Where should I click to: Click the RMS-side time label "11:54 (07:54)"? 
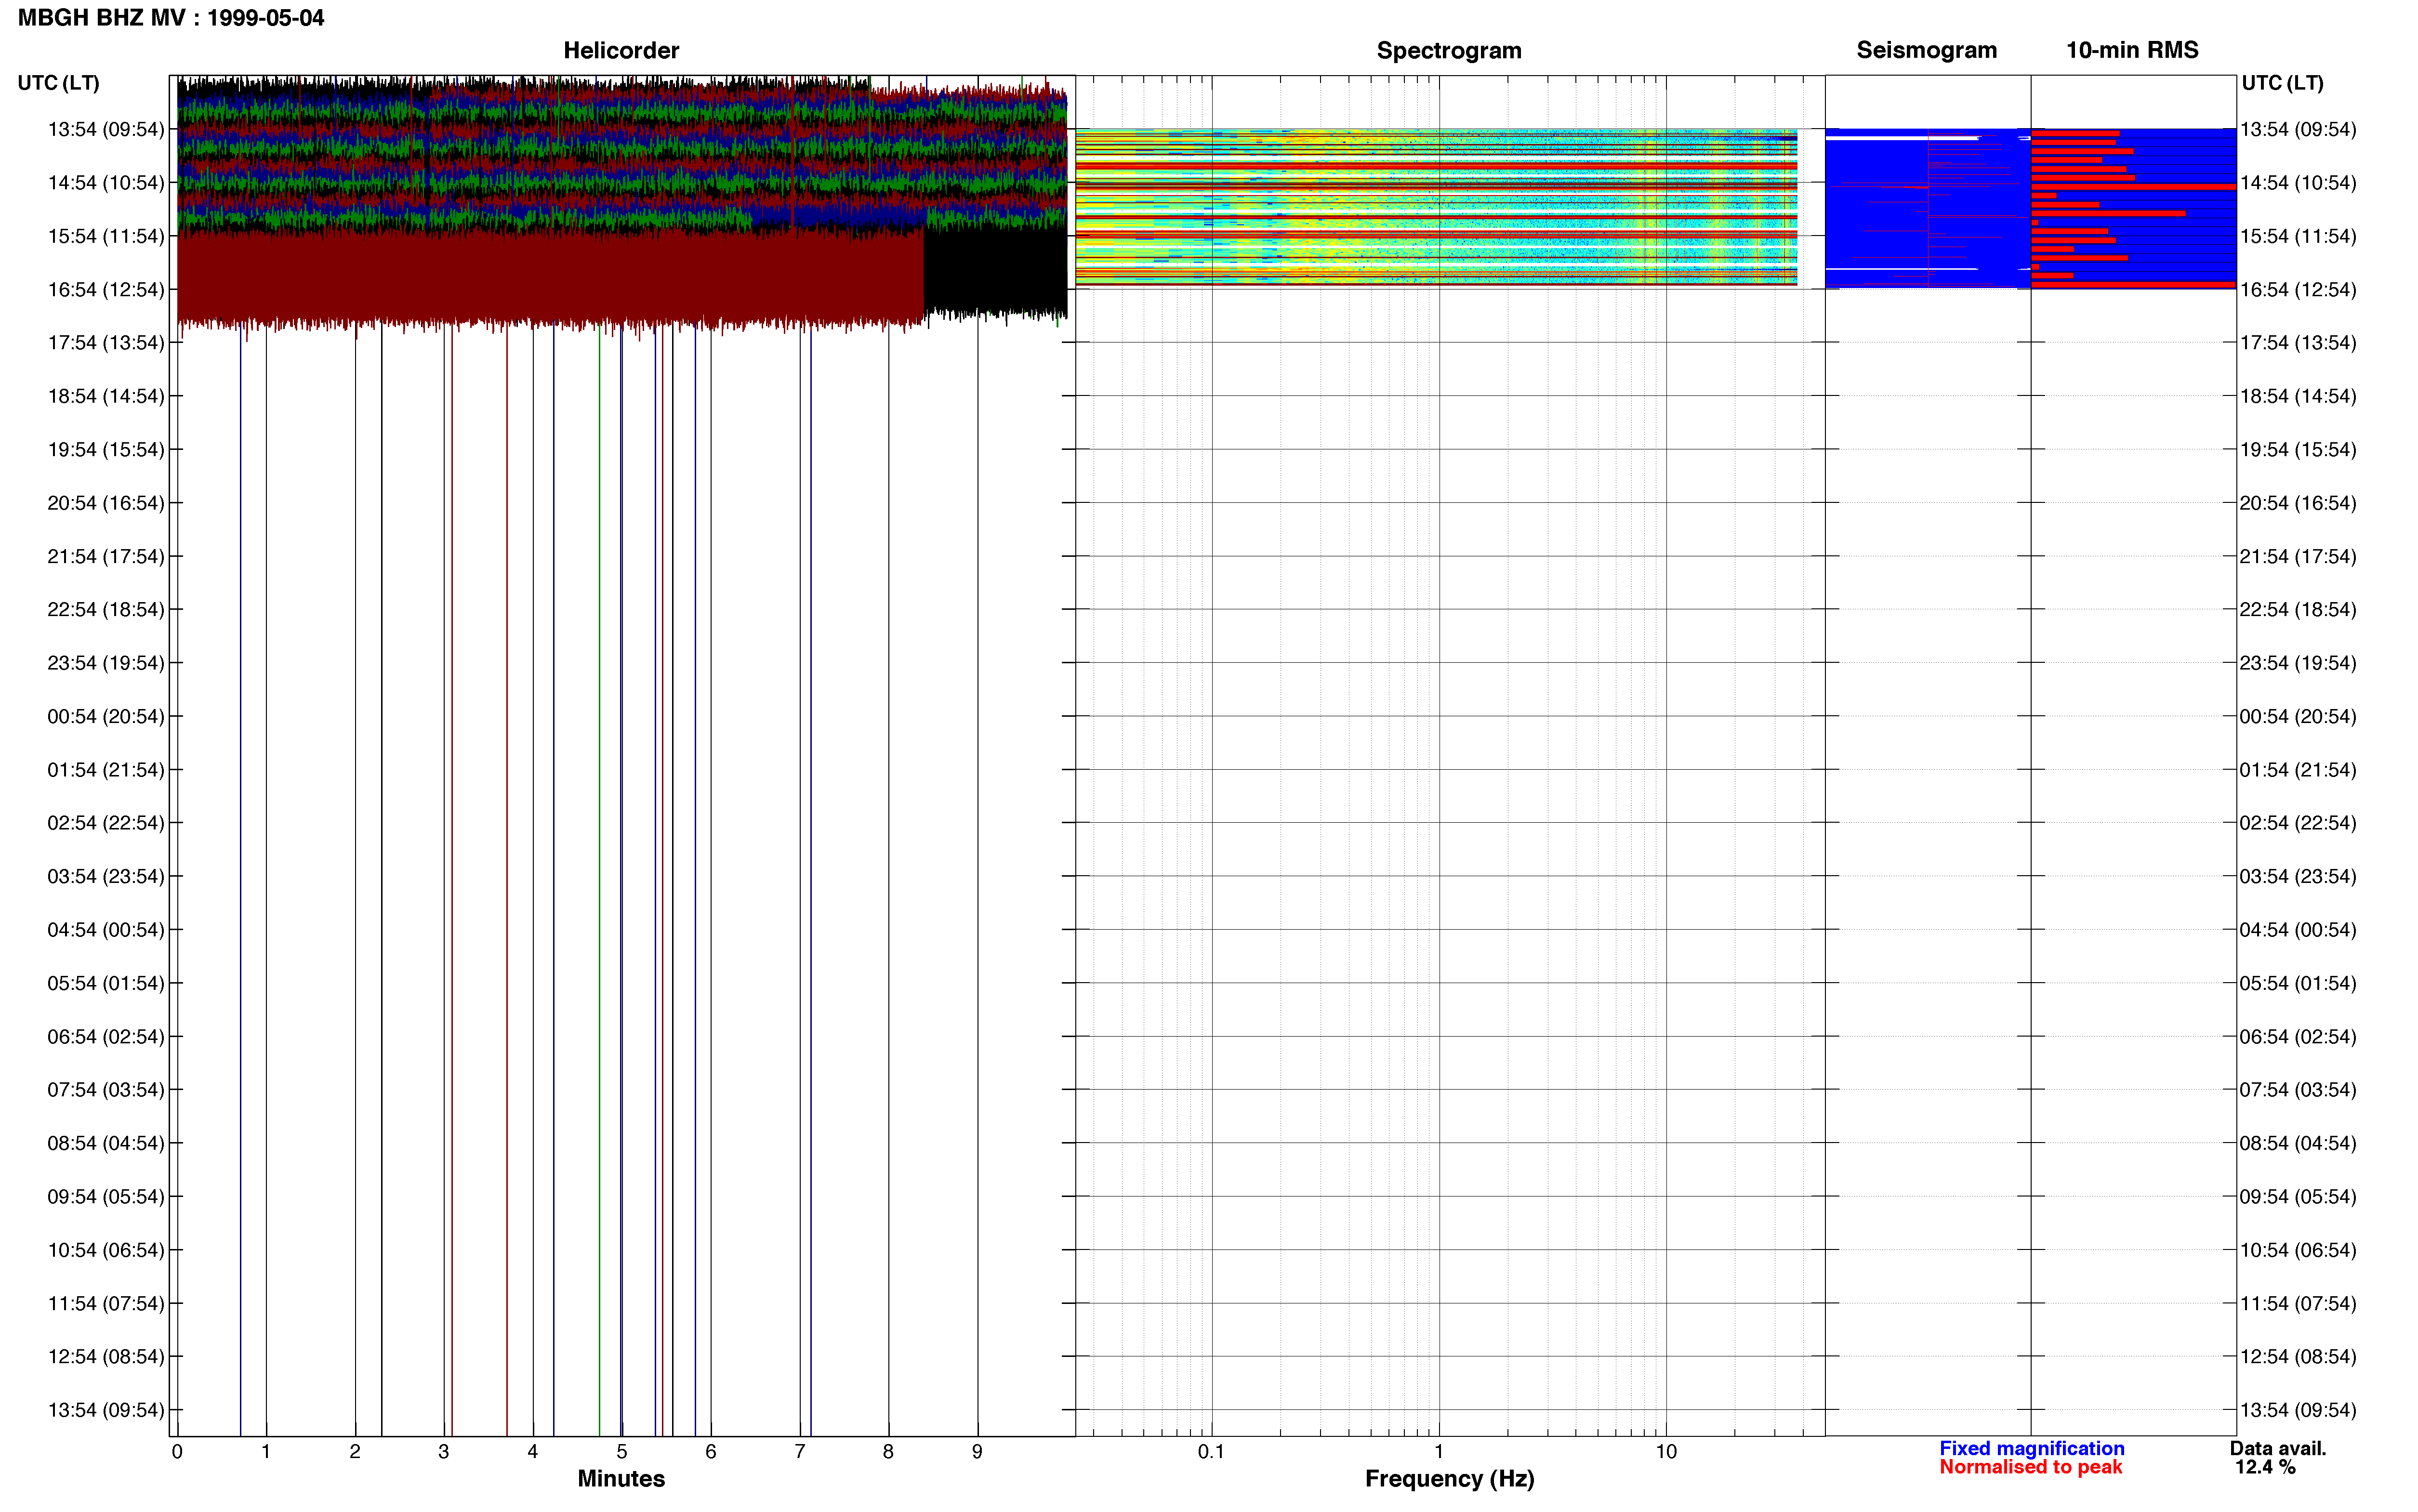pyautogui.click(x=2298, y=1304)
